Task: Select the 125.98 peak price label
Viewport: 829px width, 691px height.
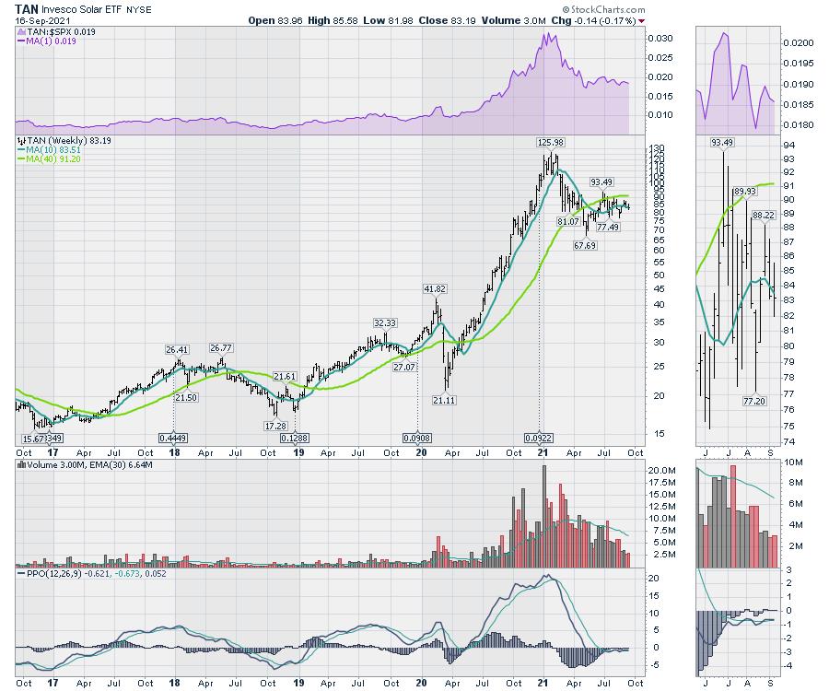Action: 550,141
